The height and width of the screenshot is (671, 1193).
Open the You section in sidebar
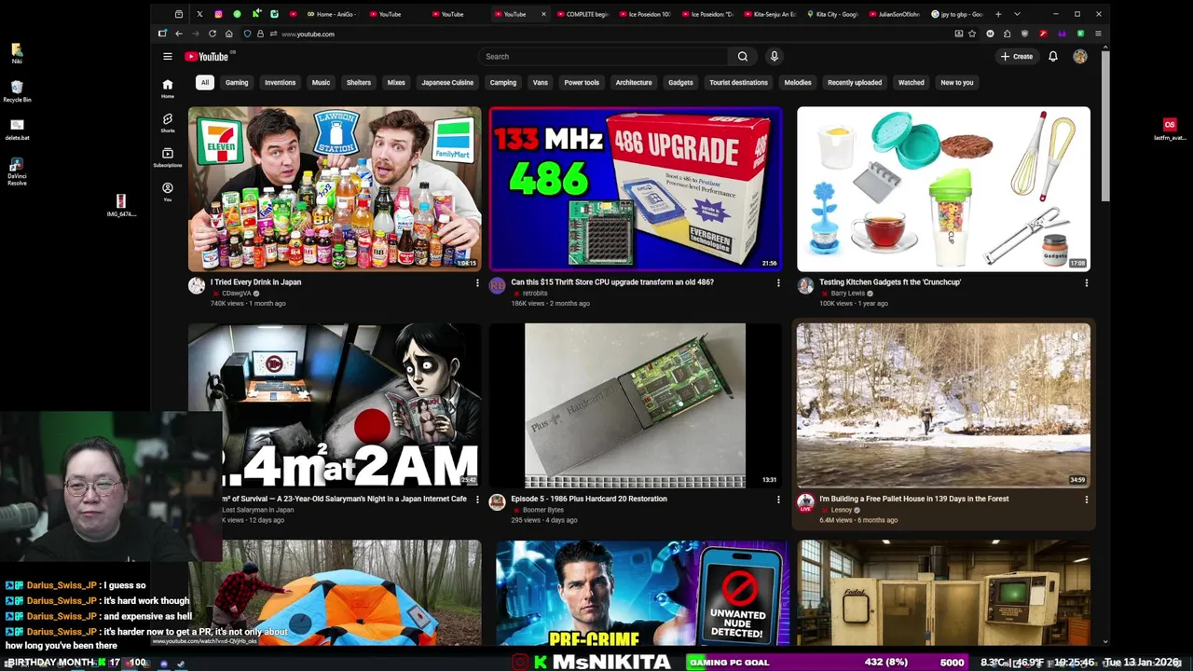(x=168, y=192)
